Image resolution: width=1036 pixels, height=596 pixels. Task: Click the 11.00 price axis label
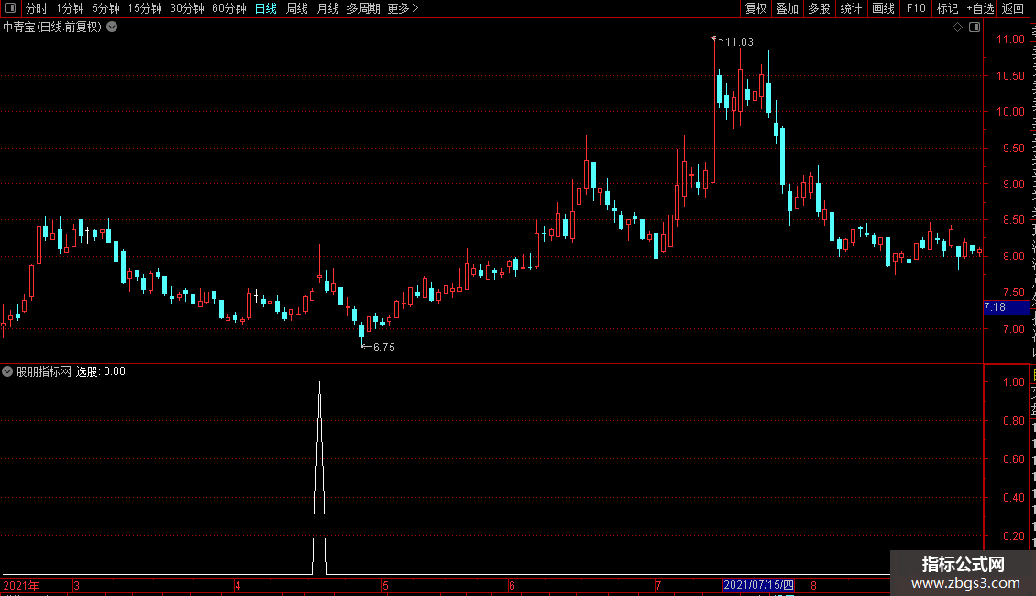pos(1010,39)
